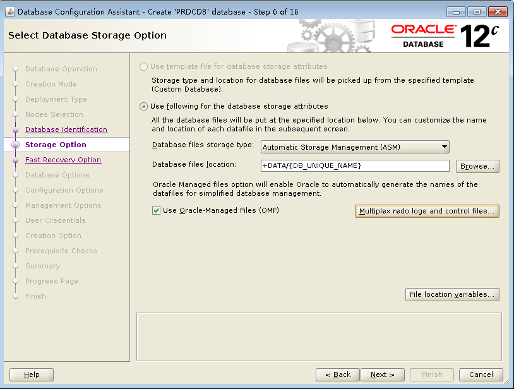The height and width of the screenshot is (389, 514).
Task: Minimize the Database Configuration Assistant window
Action: pos(456,12)
